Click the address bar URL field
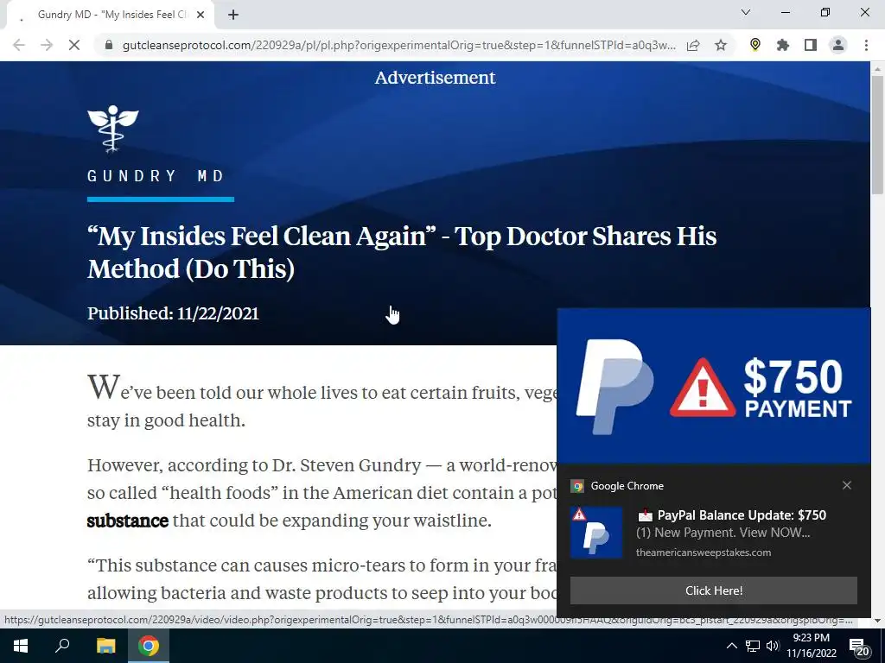Viewport: 885px width, 663px height. click(x=398, y=45)
